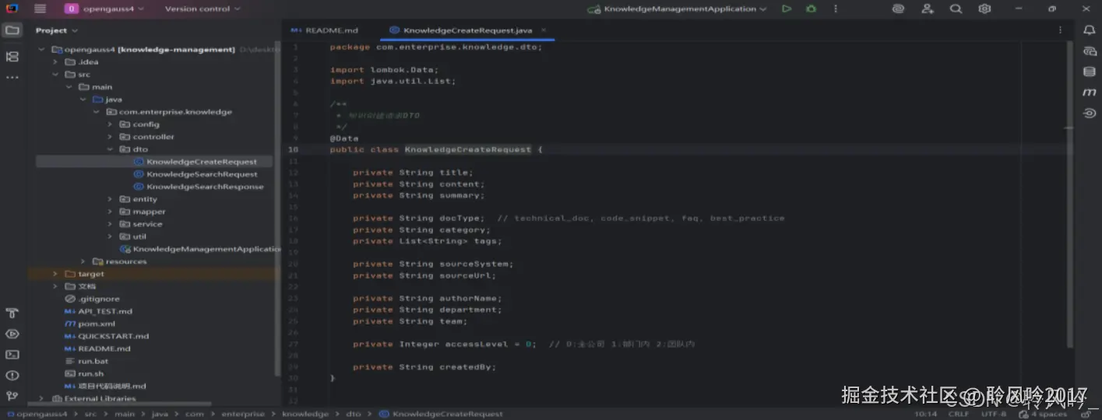Click the 'dto' breadcrumb in the navigation bar

click(353, 414)
